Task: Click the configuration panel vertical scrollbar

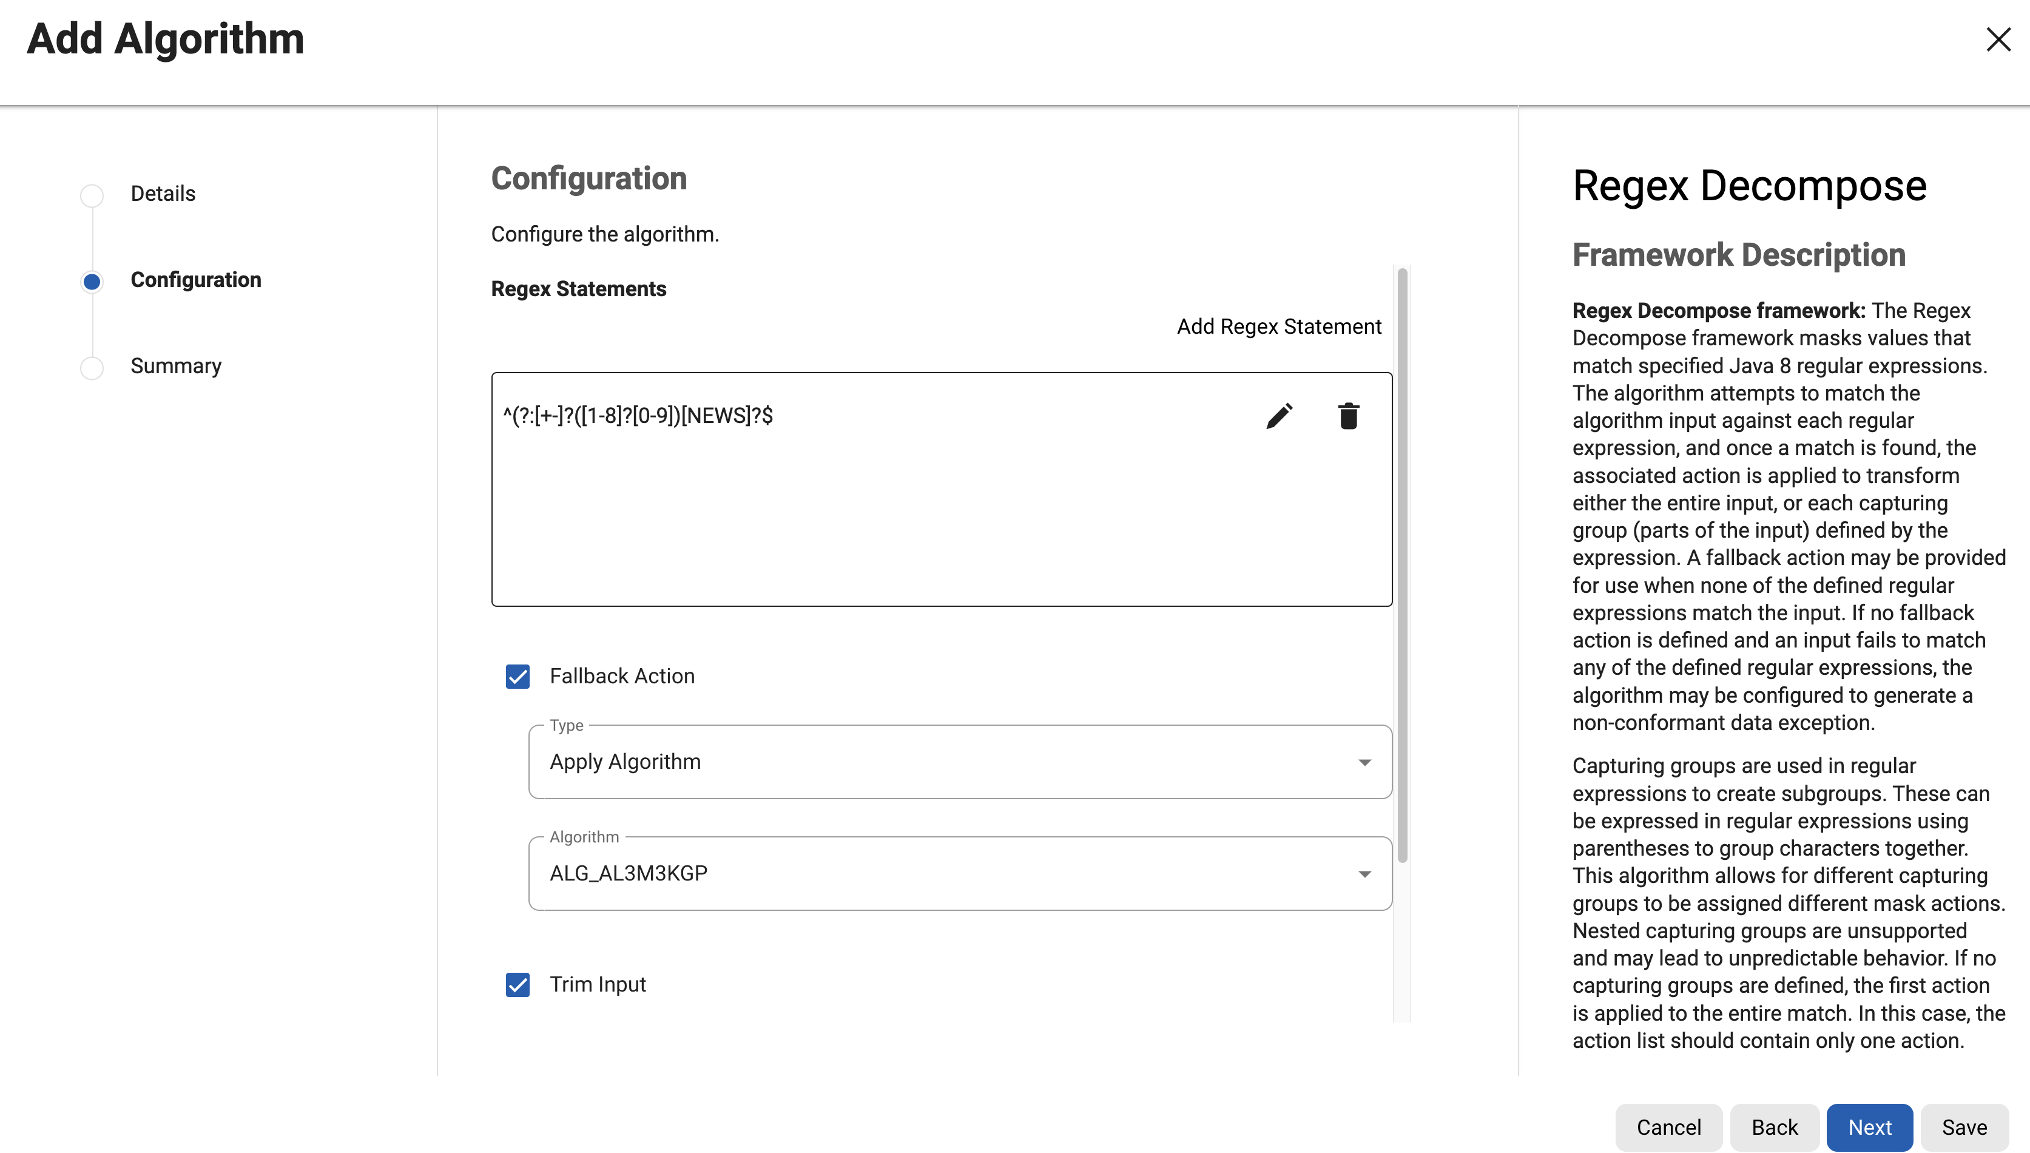Action: click(1402, 566)
